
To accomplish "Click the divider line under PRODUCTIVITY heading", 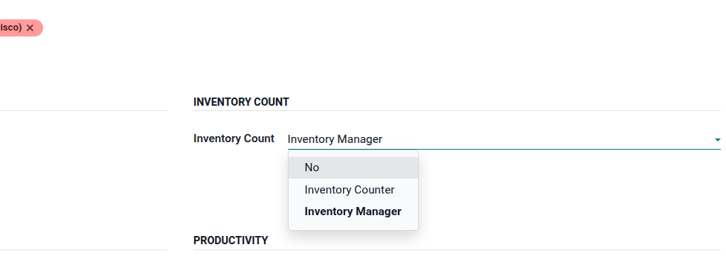I will (457, 249).
